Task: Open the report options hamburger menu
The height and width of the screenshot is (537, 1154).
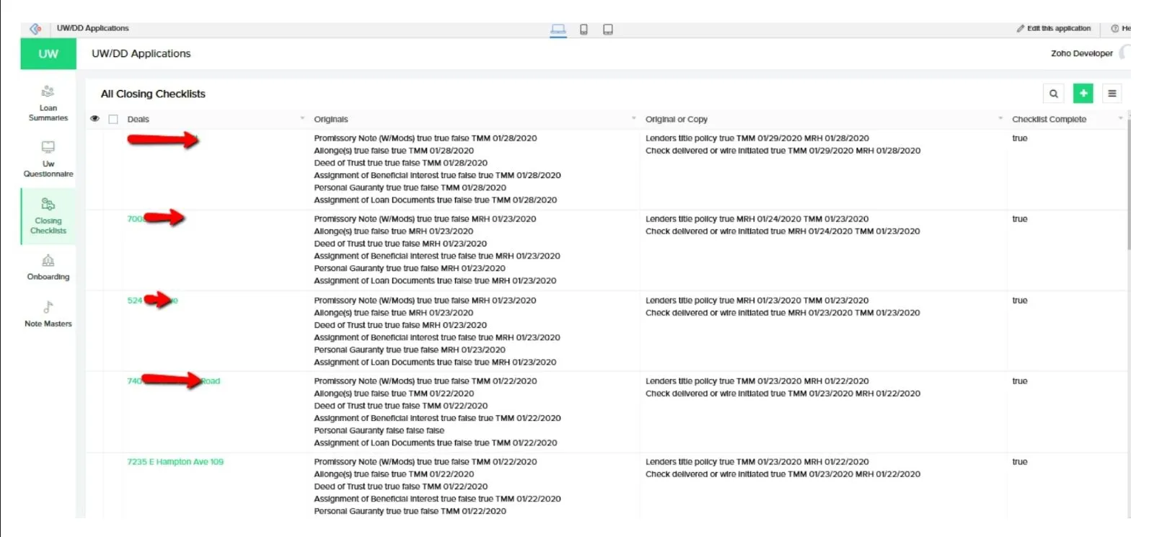Action: [1112, 94]
